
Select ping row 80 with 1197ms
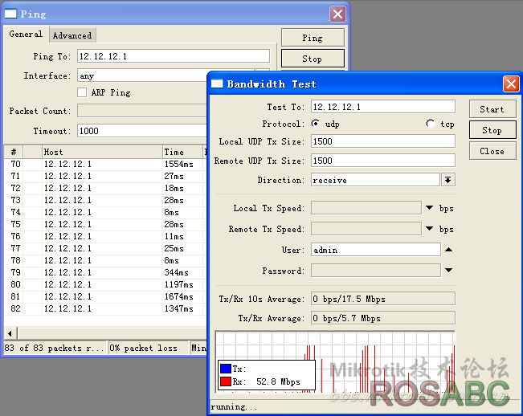(x=105, y=284)
